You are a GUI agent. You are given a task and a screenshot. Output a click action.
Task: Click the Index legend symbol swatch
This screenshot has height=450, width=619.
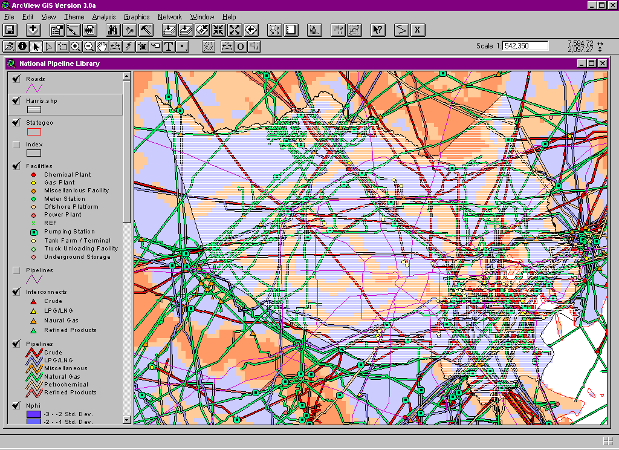pos(34,153)
